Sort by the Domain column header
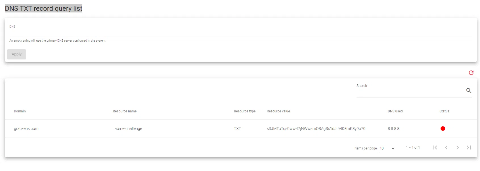 pyautogui.click(x=20, y=111)
